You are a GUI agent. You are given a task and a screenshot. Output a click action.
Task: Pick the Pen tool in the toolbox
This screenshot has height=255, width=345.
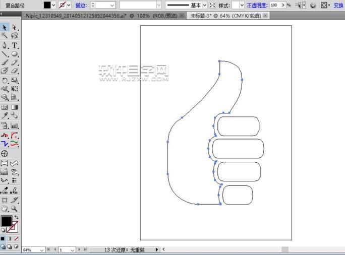tap(5, 45)
